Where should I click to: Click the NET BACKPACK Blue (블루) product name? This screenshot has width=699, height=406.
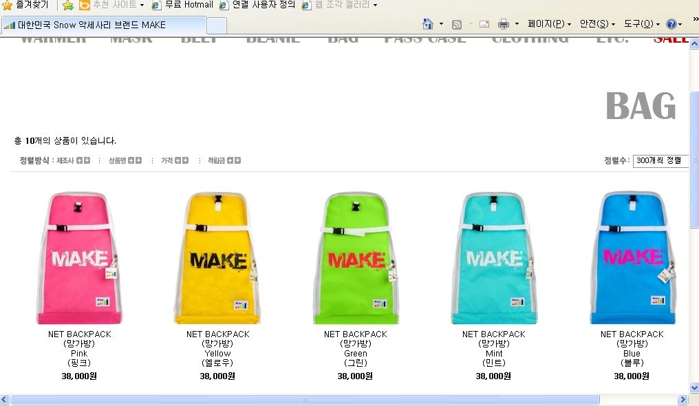point(632,348)
